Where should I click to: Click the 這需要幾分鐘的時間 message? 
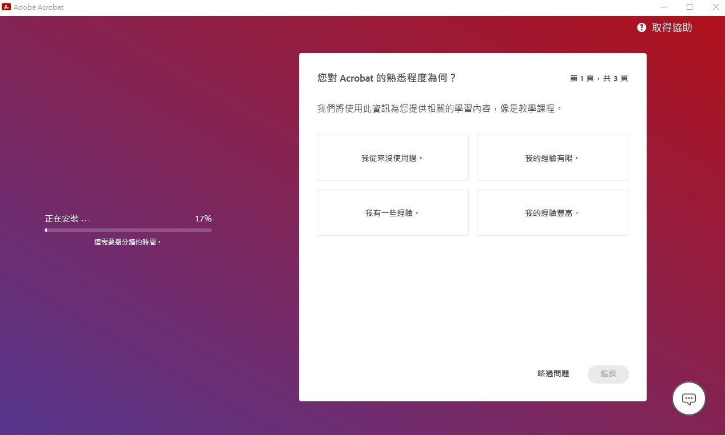128,242
